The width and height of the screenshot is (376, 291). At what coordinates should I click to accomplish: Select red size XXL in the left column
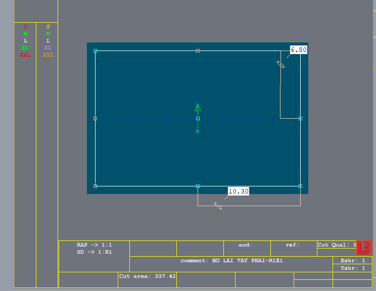coord(25,55)
